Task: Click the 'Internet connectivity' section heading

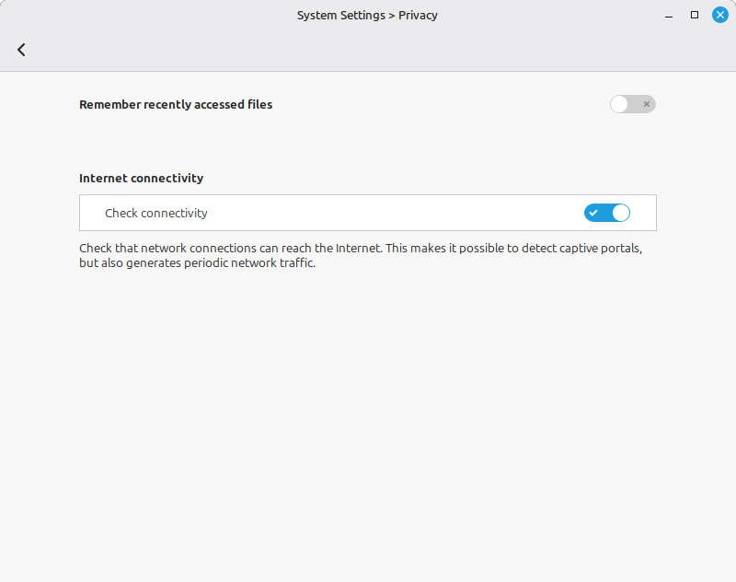Action: pos(141,178)
